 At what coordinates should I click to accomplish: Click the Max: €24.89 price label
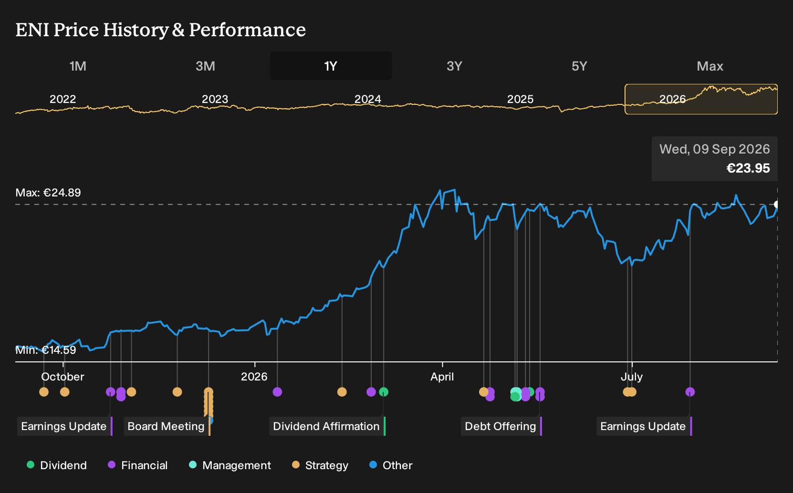48,193
